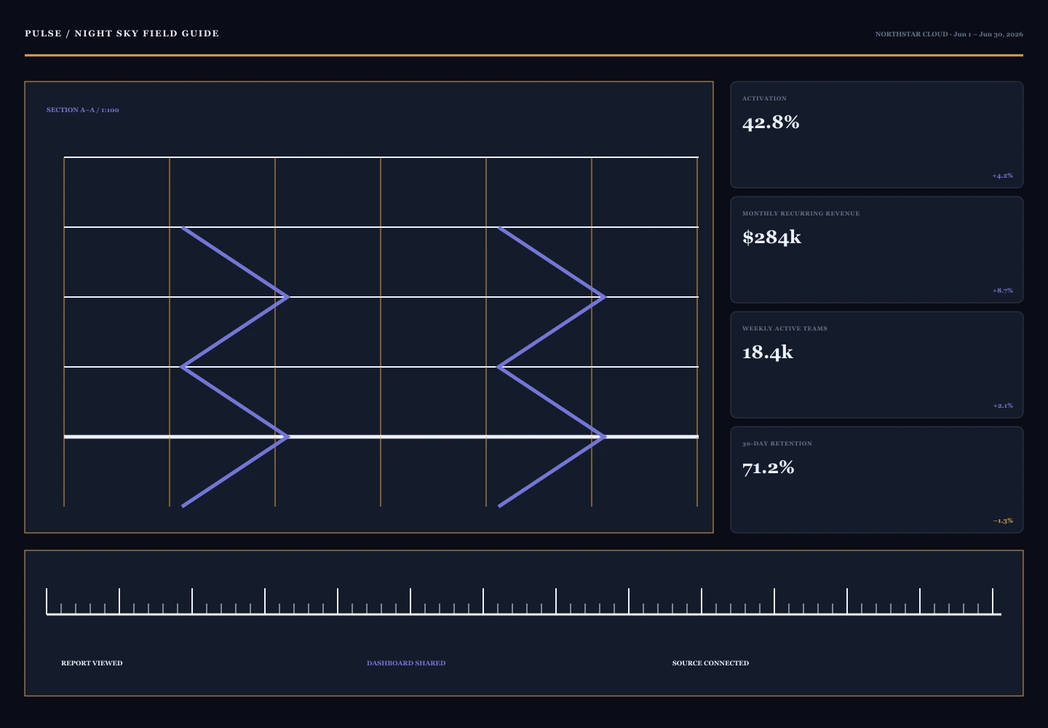The width and height of the screenshot is (1048, 728).
Task: Select the Source Connected event label
Action: pyautogui.click(x=710, y=663)
